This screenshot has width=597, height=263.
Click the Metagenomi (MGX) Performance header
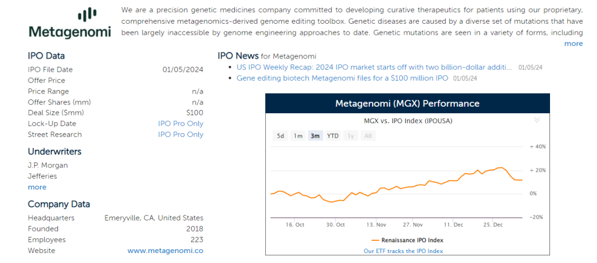tap(407, 104)
